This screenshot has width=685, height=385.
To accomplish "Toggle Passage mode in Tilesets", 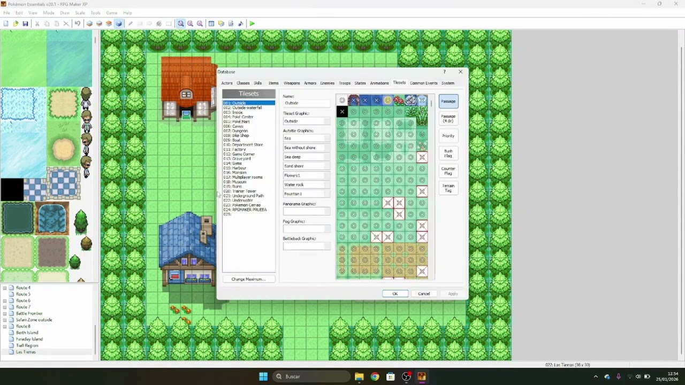I will (x=448, y=101).
